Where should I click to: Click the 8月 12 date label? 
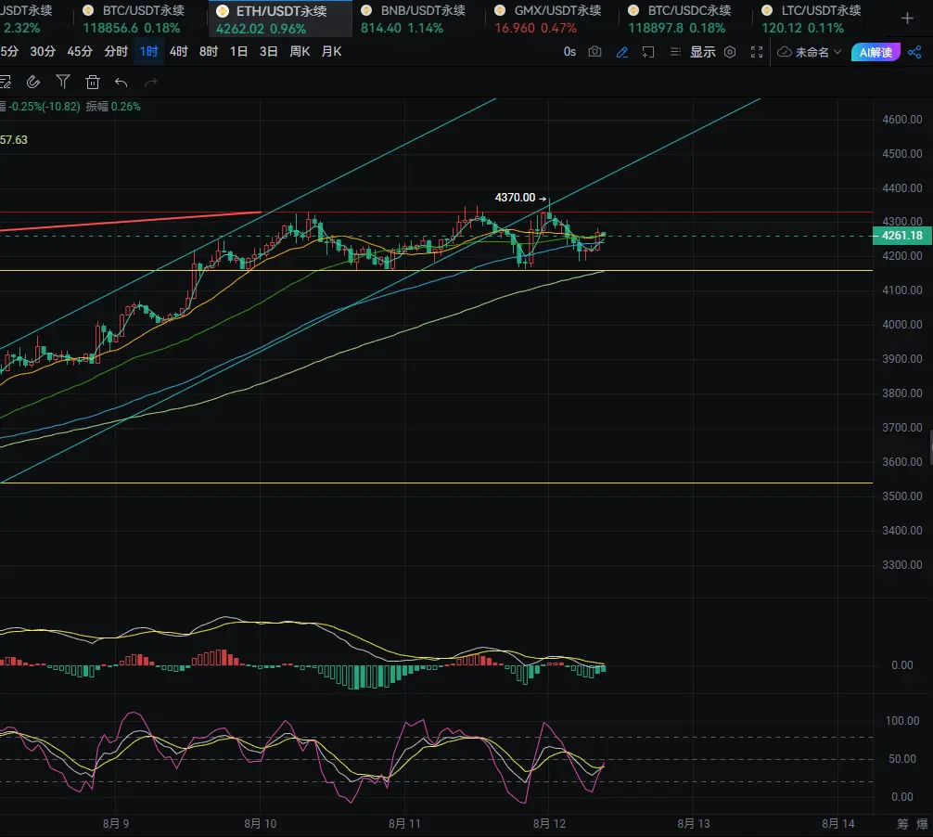[x=549, y=824]
